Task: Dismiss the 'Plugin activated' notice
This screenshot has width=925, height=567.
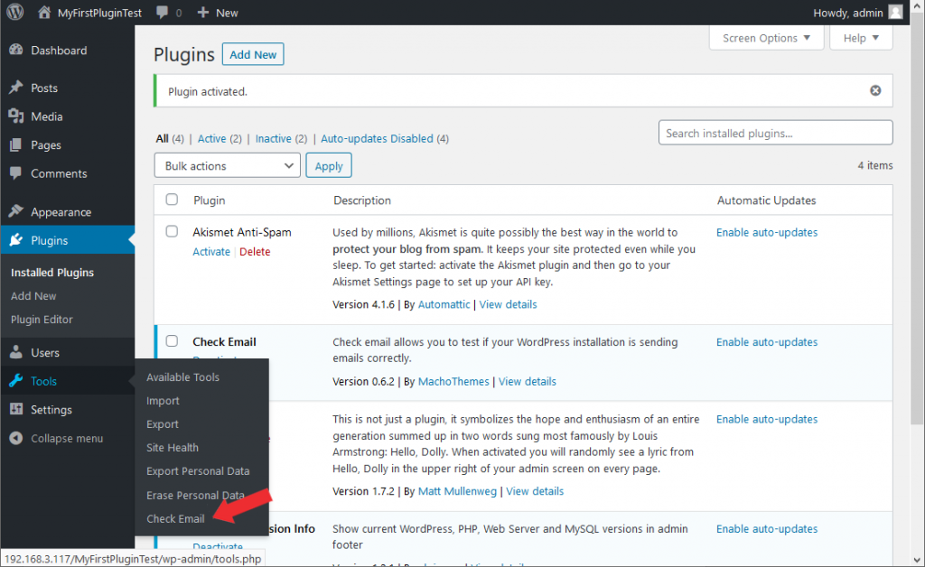Action: 874,91
